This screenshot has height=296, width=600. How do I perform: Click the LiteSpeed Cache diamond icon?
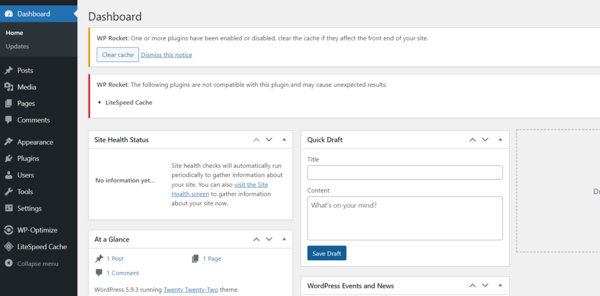coord(9,247)
